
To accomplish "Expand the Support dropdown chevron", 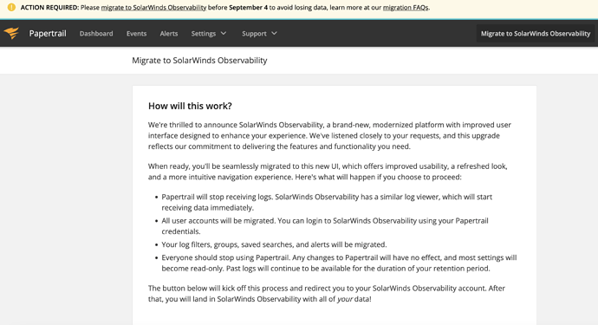I will point(274,34).
